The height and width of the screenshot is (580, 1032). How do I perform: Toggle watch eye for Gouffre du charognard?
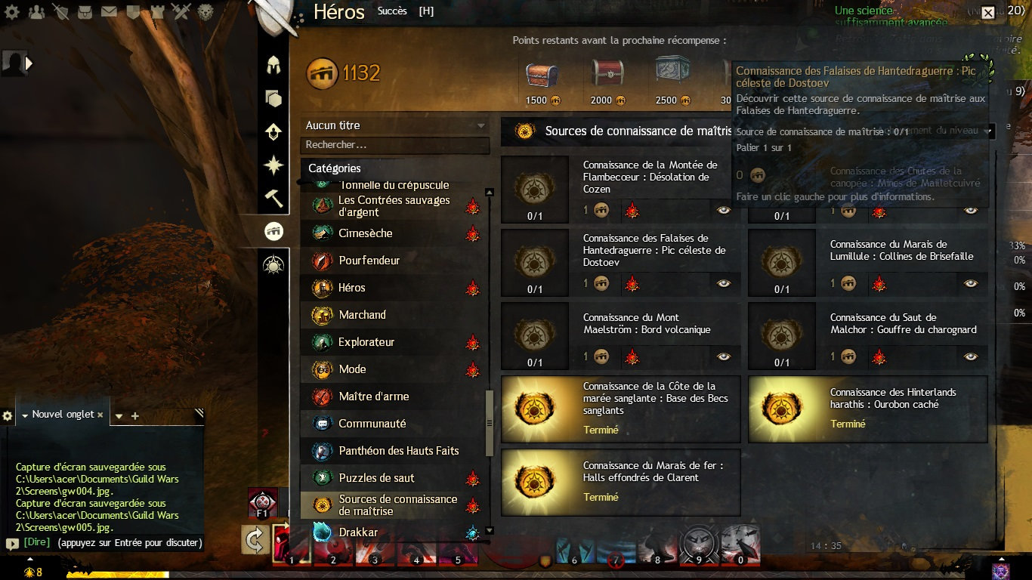point(971,356)
